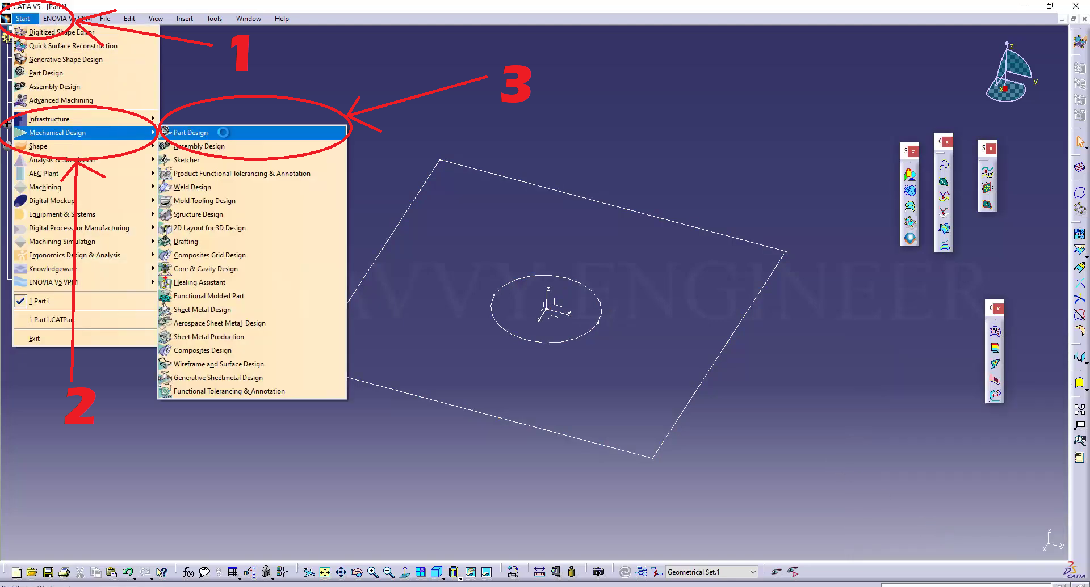Image resolution: width=1090 pixels, height=587 pixels.
Task: Choose Part Design in Mechanical Design submenu
Action: click(191, 133)
